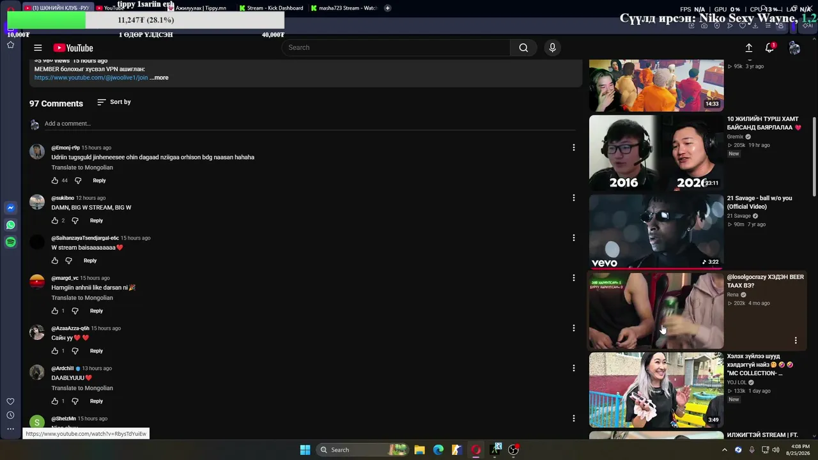
Task: Open Spotify in the browser sidebar
Action: [10, 242]
